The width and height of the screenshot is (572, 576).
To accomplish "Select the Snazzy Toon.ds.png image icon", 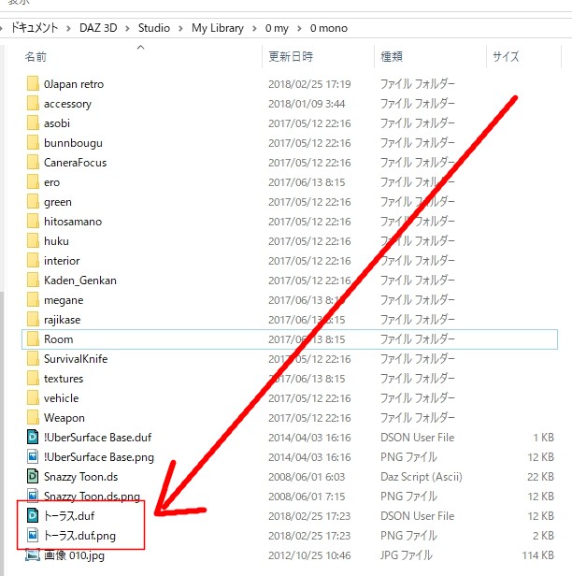I will [x=33, y=497].
